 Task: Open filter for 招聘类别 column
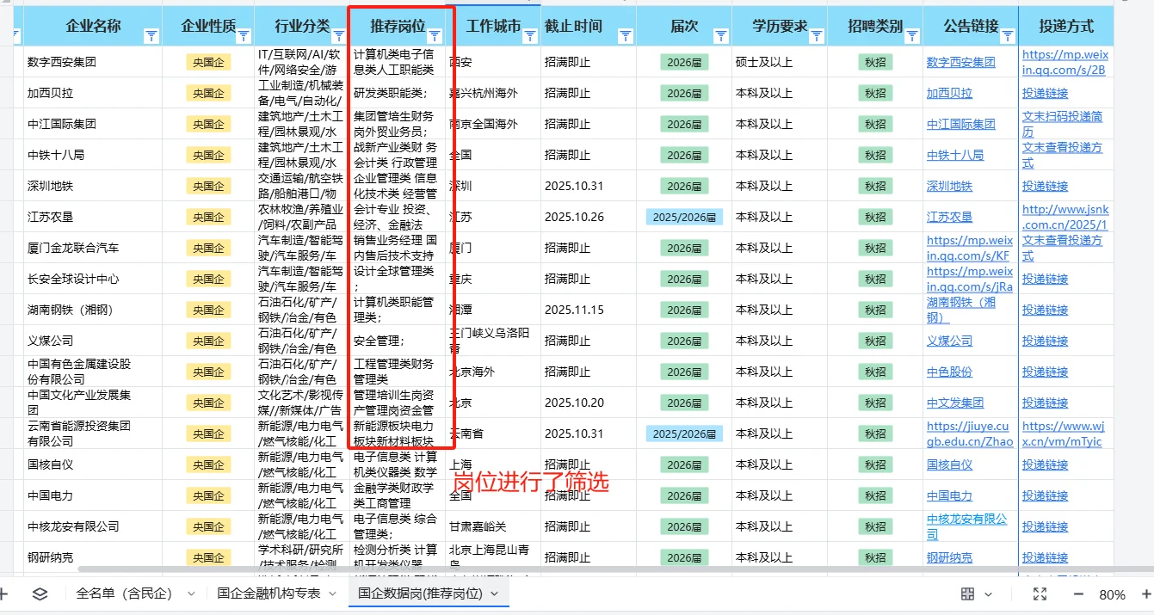point(912,35)
